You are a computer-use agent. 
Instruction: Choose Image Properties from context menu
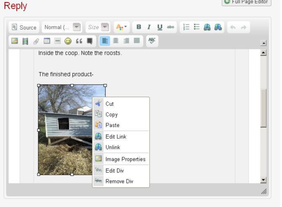point(125,159)
